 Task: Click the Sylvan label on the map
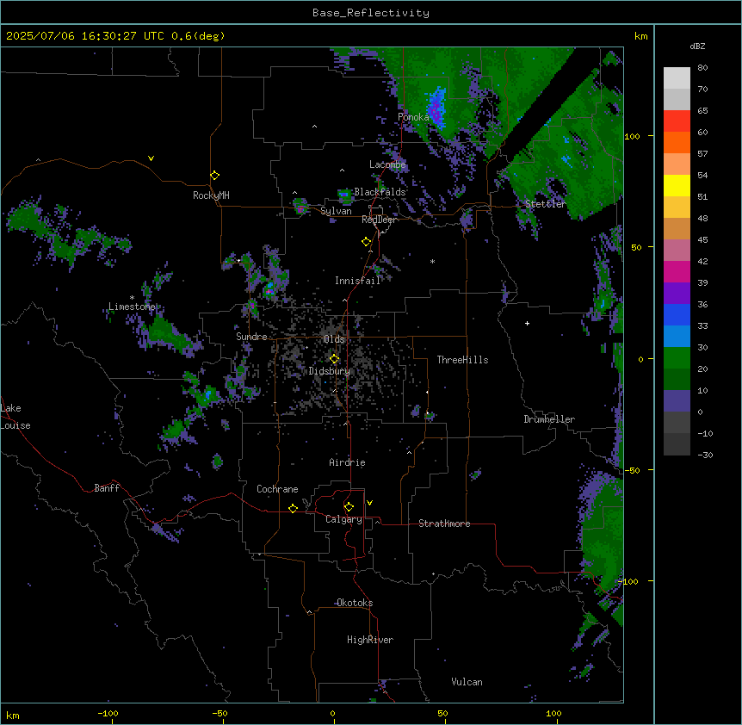pyautogui.click(x=336, y=211)
